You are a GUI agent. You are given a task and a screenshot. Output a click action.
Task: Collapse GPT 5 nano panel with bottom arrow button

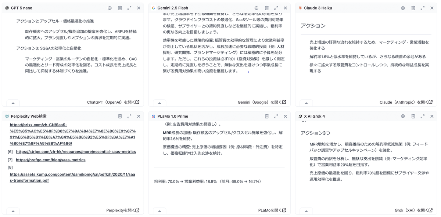13,103
